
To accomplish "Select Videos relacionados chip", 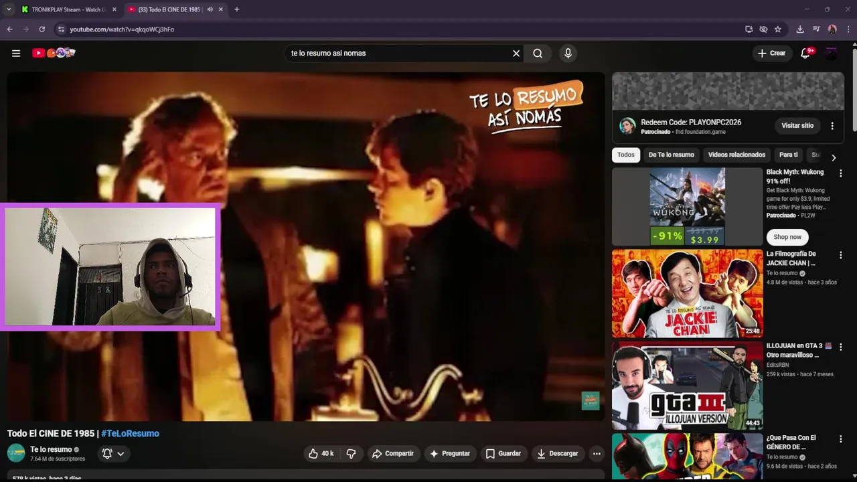I will [736, 155].
